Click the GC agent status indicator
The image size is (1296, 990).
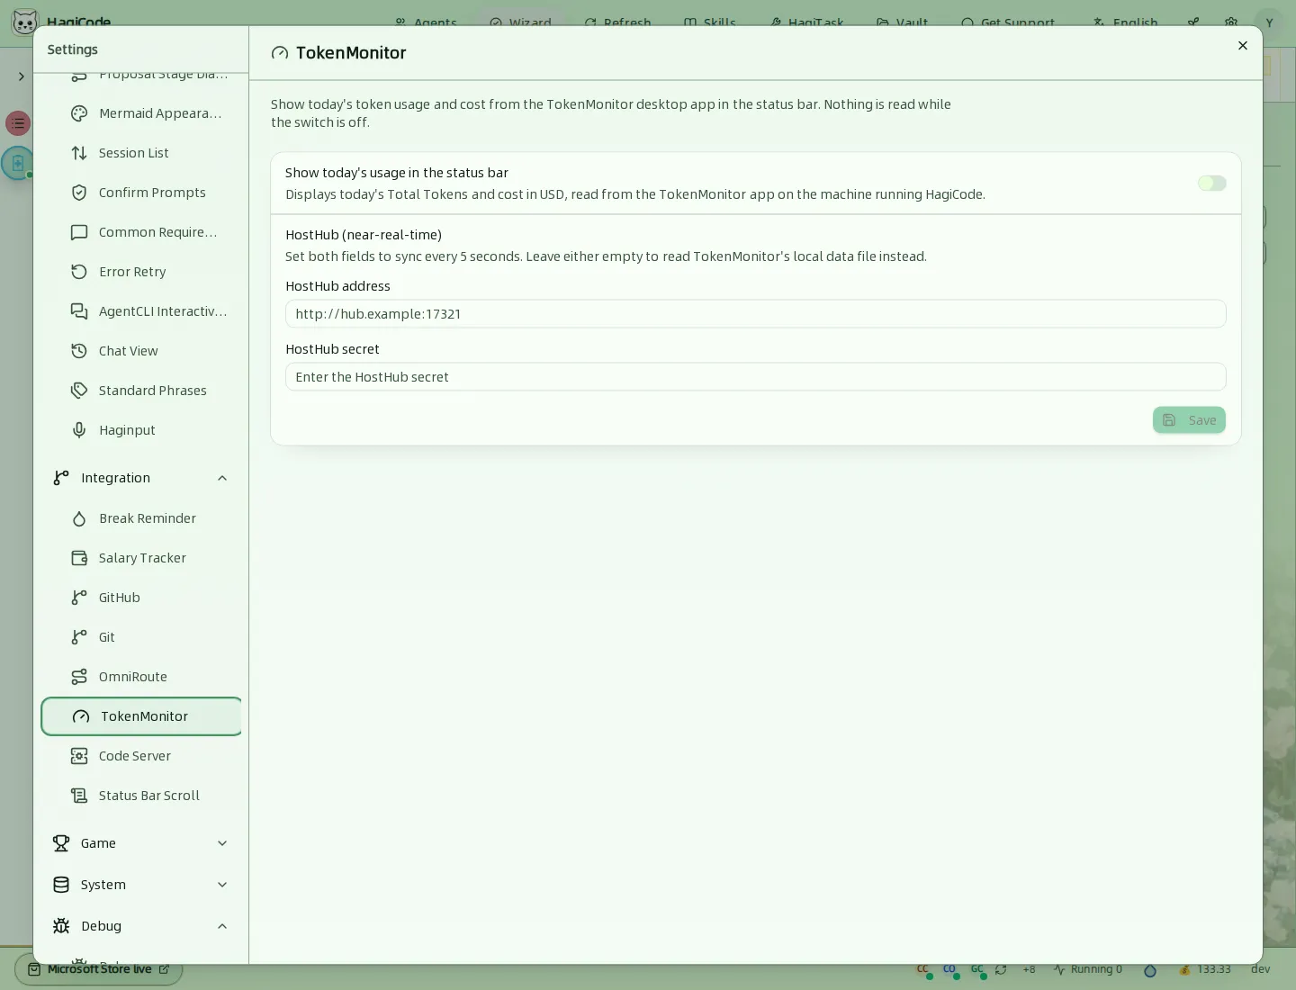click(x=978, y=970)
